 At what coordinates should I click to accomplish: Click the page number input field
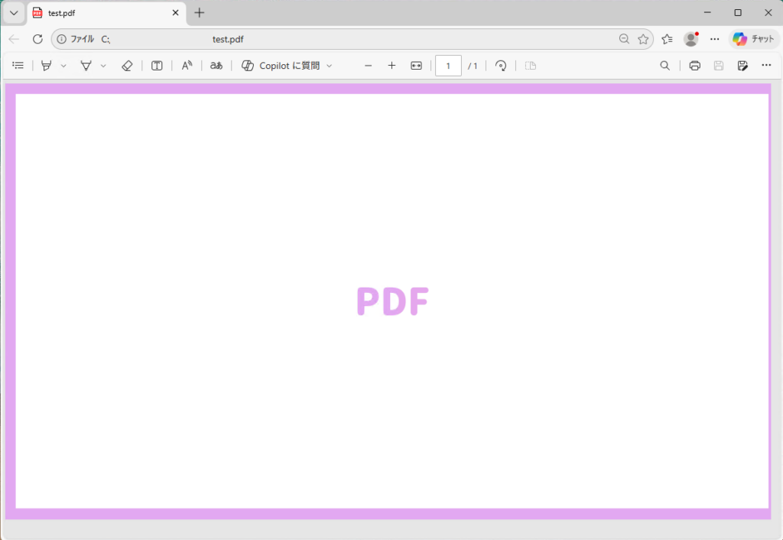[448, 66]
